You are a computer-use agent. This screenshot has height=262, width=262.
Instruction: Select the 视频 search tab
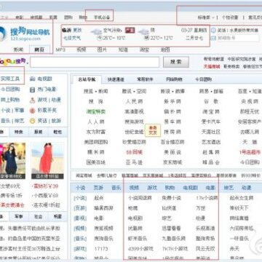click(82, 49)
